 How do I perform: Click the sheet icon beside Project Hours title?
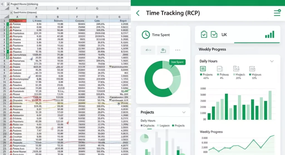(8, 4)
